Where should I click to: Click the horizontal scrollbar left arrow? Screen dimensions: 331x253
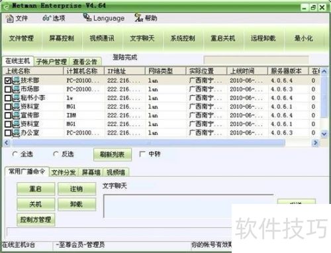coord(6,143)
